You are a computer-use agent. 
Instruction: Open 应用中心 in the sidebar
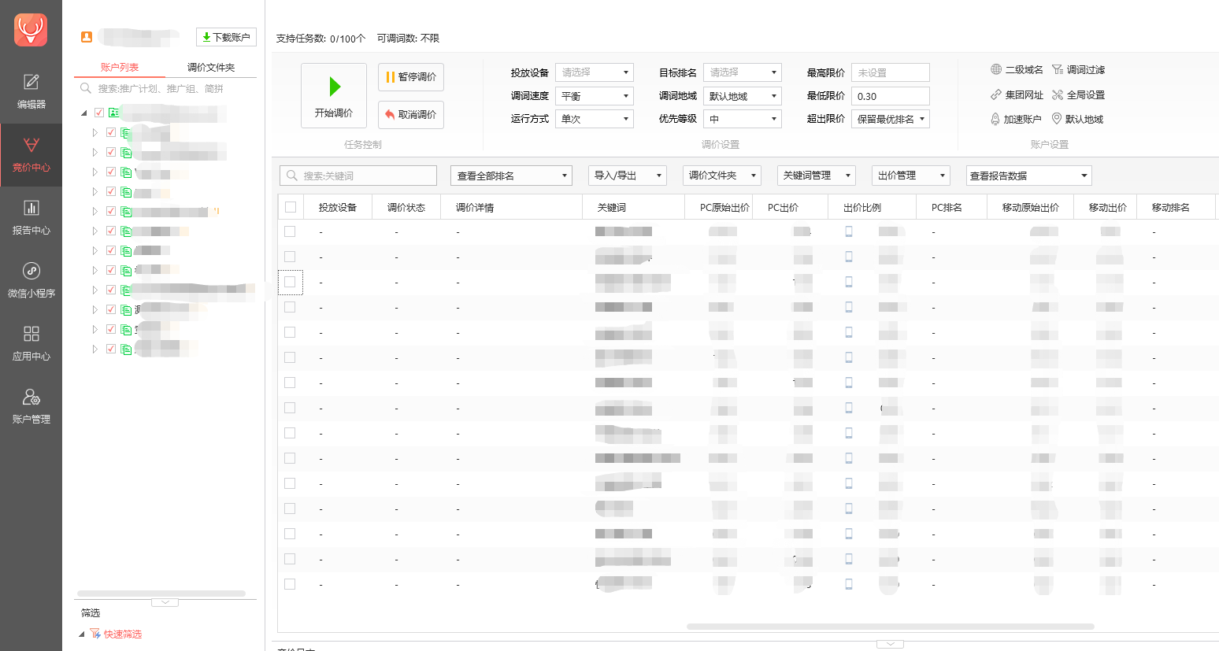pyautogui.click(x=31, y=343)
